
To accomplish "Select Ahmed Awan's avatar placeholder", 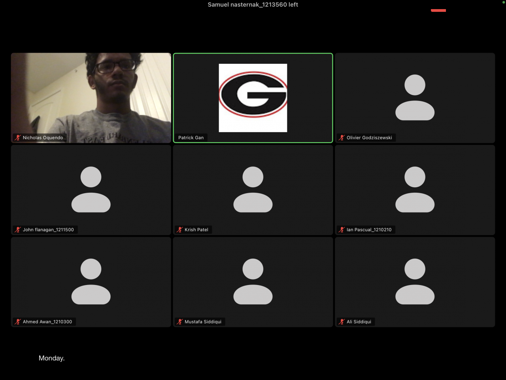I will (91, 281).
